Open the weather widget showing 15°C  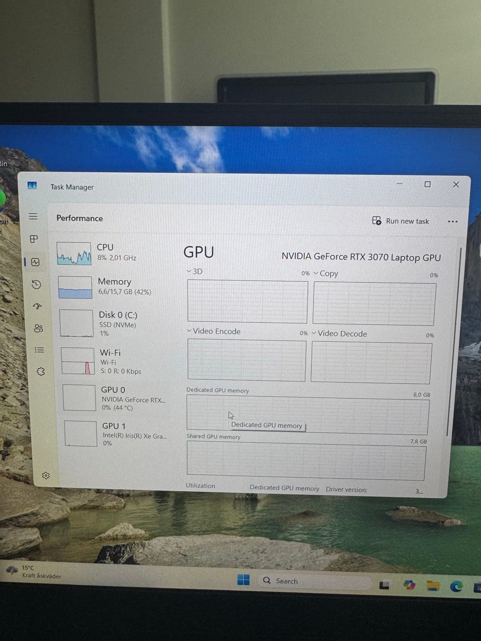[33, 572]
